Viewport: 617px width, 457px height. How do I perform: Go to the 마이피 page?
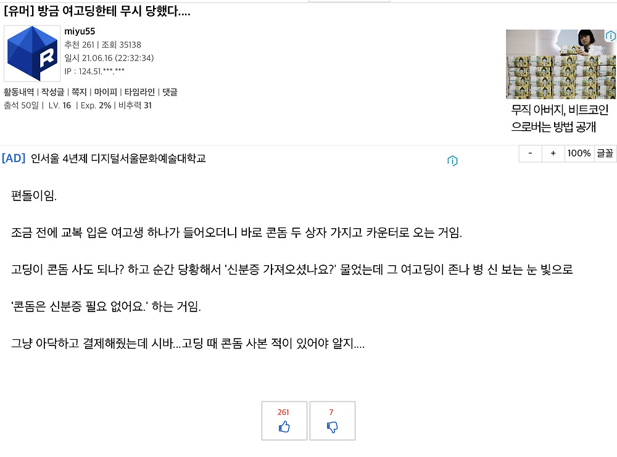pyautogui.click(x=104, y=92)
